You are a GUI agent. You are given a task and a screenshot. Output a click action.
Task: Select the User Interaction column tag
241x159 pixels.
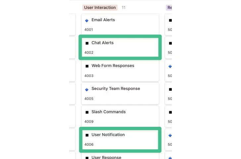(x=100, y=7)
